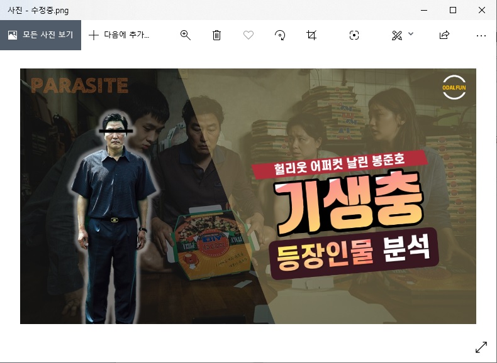497x363 pixels.
Task: Enter full screen with diagonal arrows icon
Action: [x=481, y=347]
